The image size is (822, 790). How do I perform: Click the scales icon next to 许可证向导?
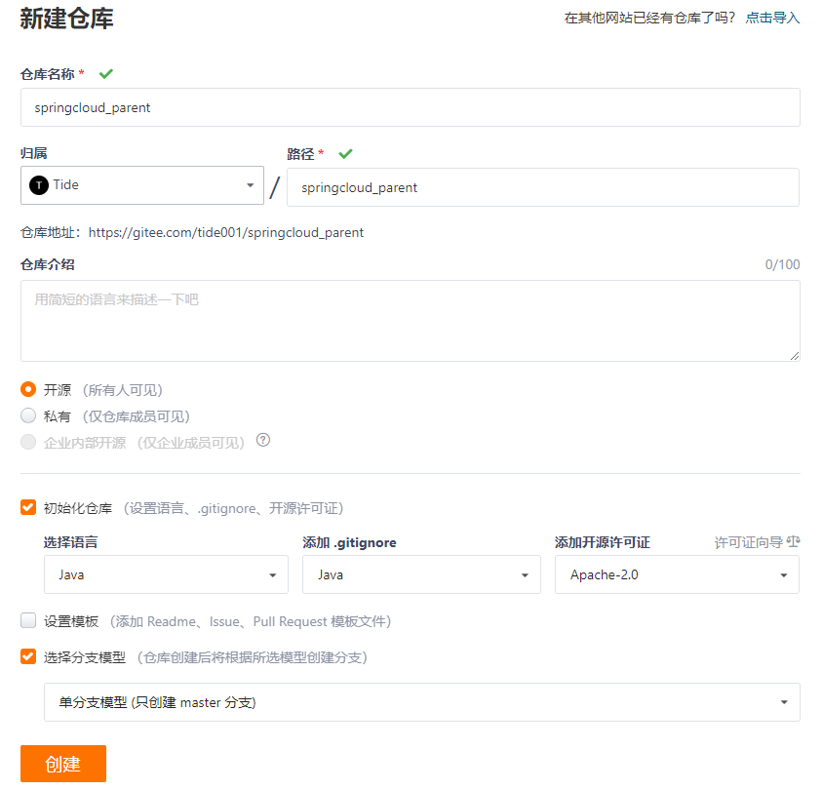click(793, 541)
